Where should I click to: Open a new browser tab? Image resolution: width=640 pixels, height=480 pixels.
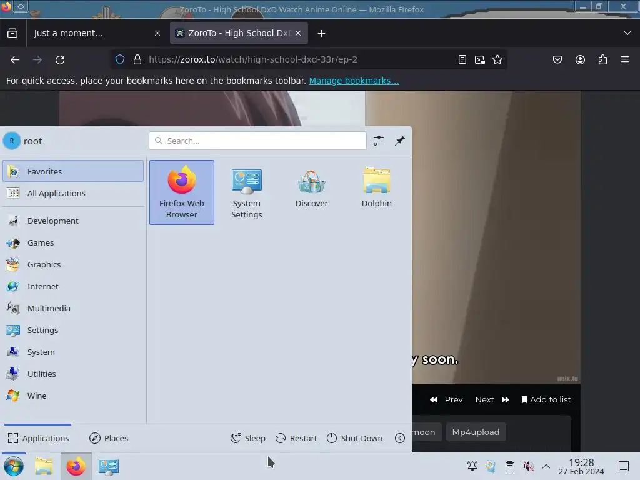tap(322, 34)
